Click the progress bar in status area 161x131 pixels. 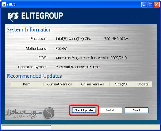point(26,127)
